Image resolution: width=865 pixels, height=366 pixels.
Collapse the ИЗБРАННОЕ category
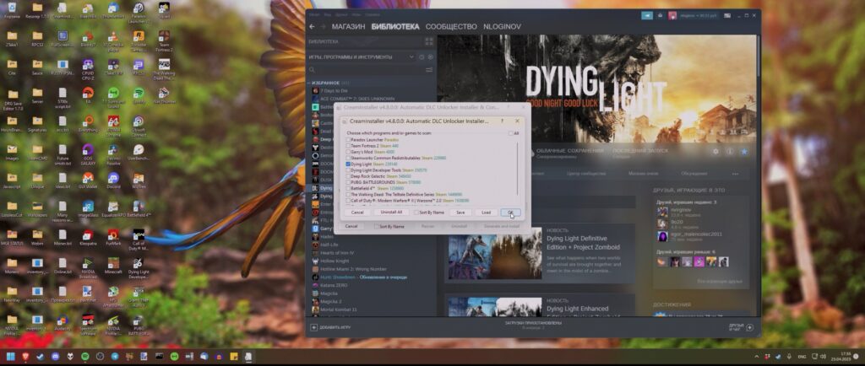click(x=309, y=83)
